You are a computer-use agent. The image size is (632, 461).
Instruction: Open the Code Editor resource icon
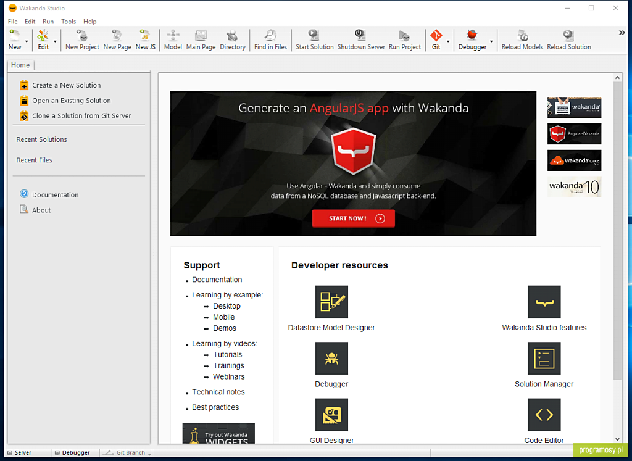[x=544, y=415]
